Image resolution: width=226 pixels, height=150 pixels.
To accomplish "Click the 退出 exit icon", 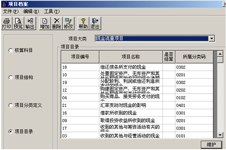I will [x=95, y=24].
